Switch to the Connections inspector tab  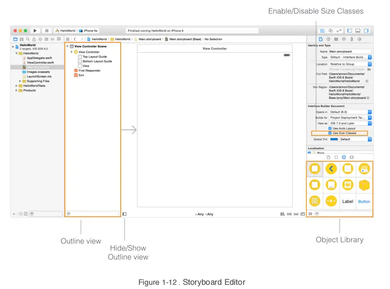click(x=360, y=39)
